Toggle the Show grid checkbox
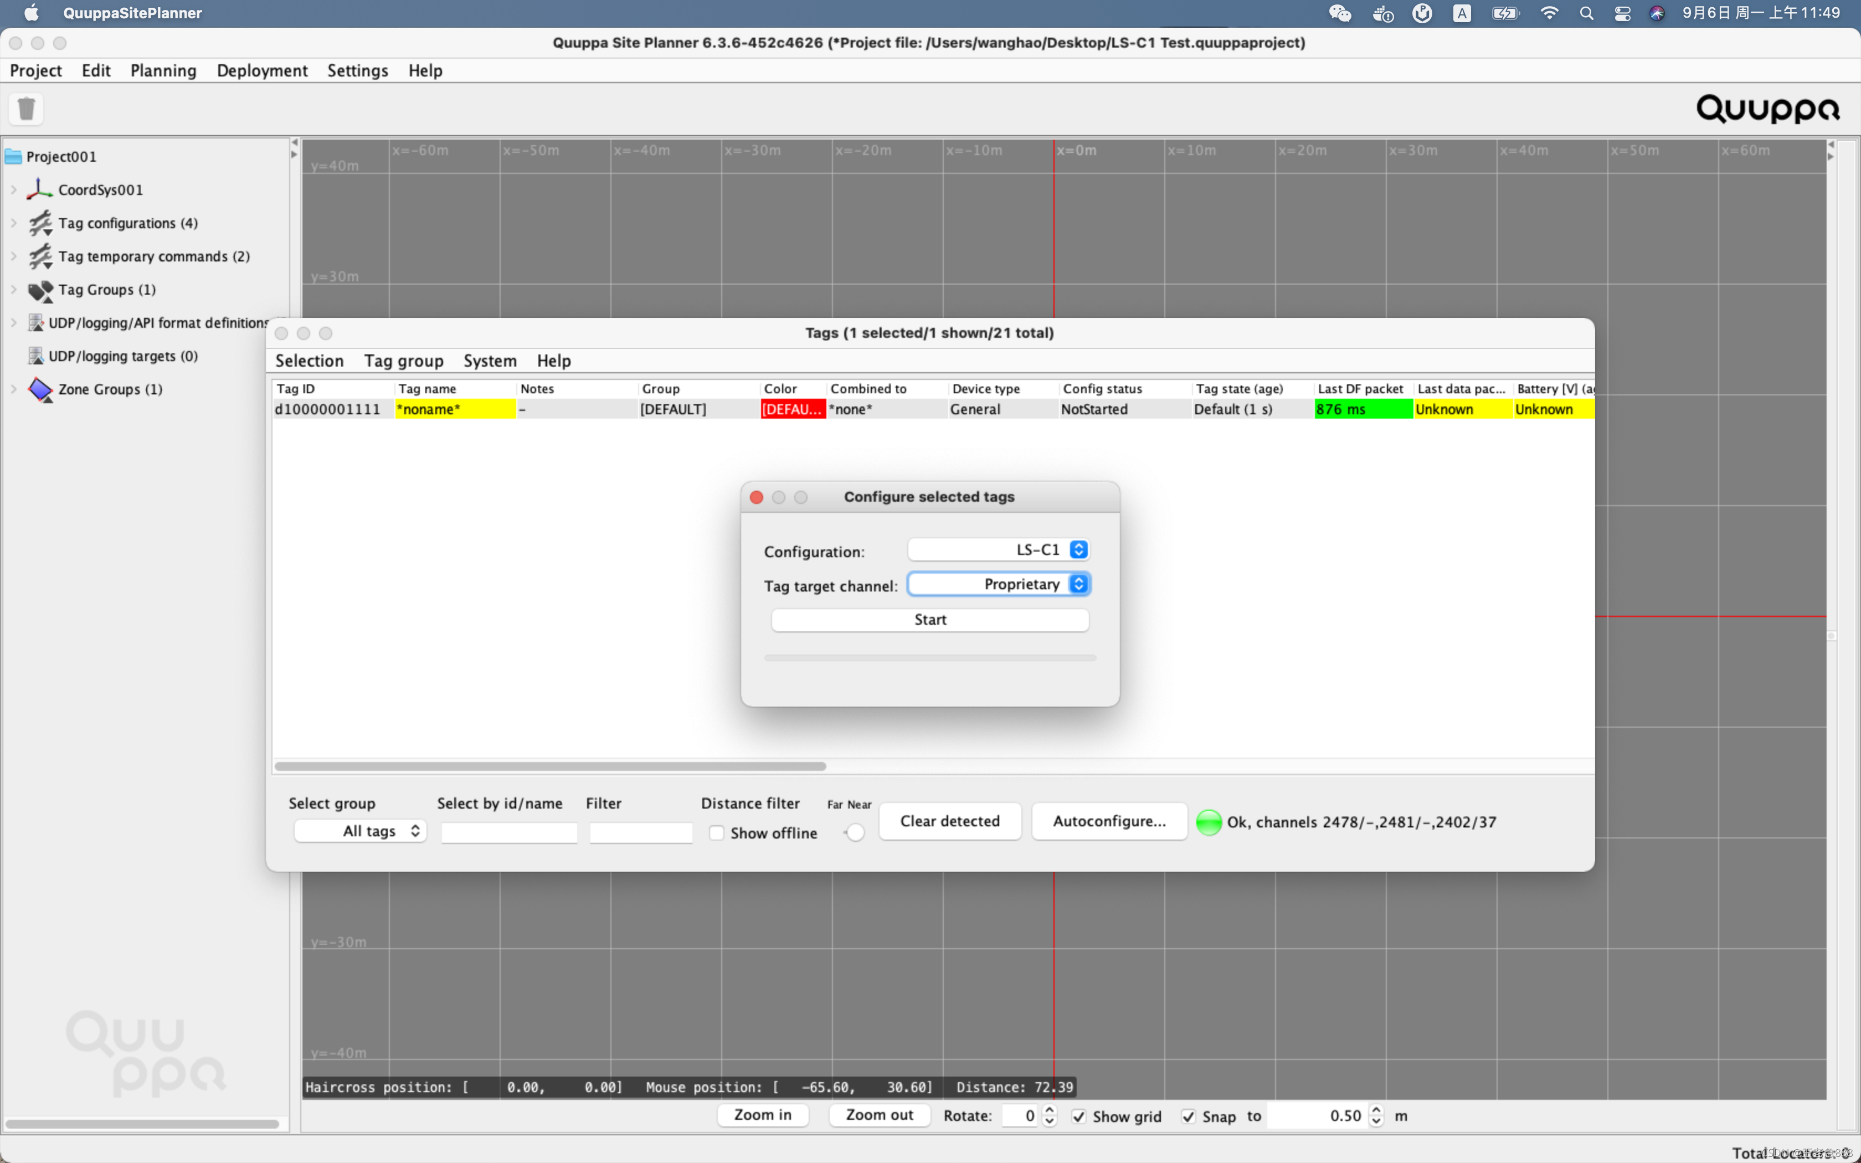This screenshot has width=1861, height=1163. pyautogui.click(x=1079, y=1116)
